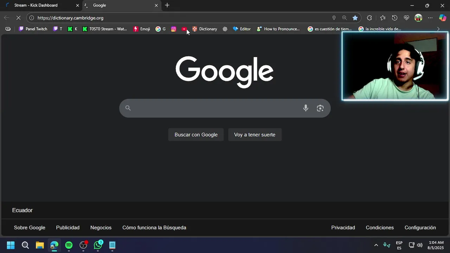Image resolution: width=450 pixels, height=253 pixels.
Task: Click Buscar con Google button
Action: tap(196, 135)
